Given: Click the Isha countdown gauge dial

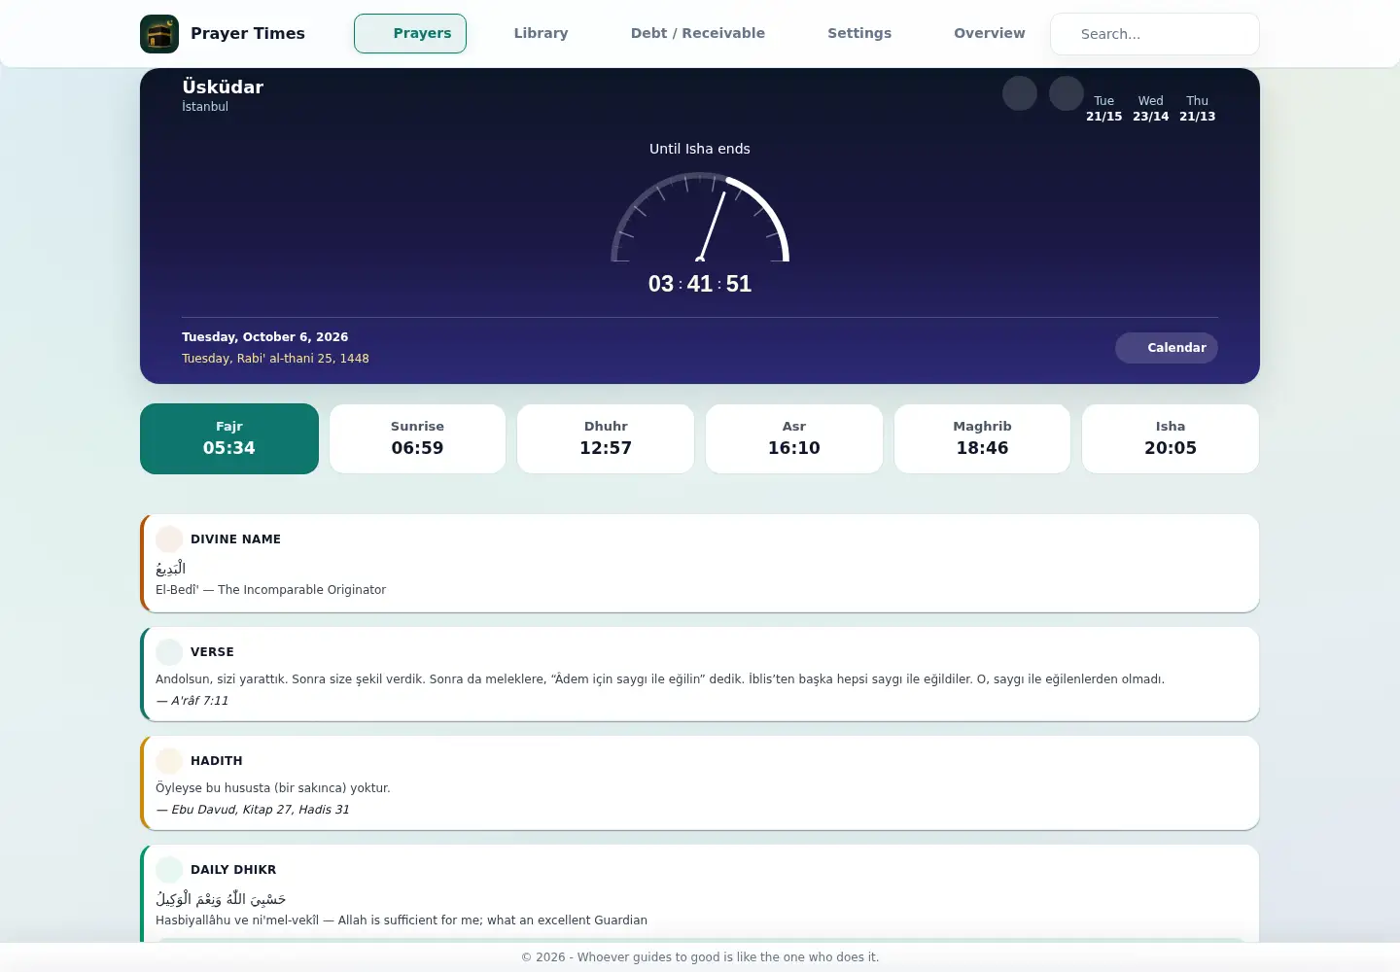Looking at the screenshot, I should click(700, 217).
